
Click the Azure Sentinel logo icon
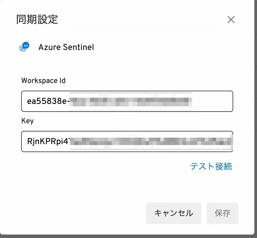[24, 47]
